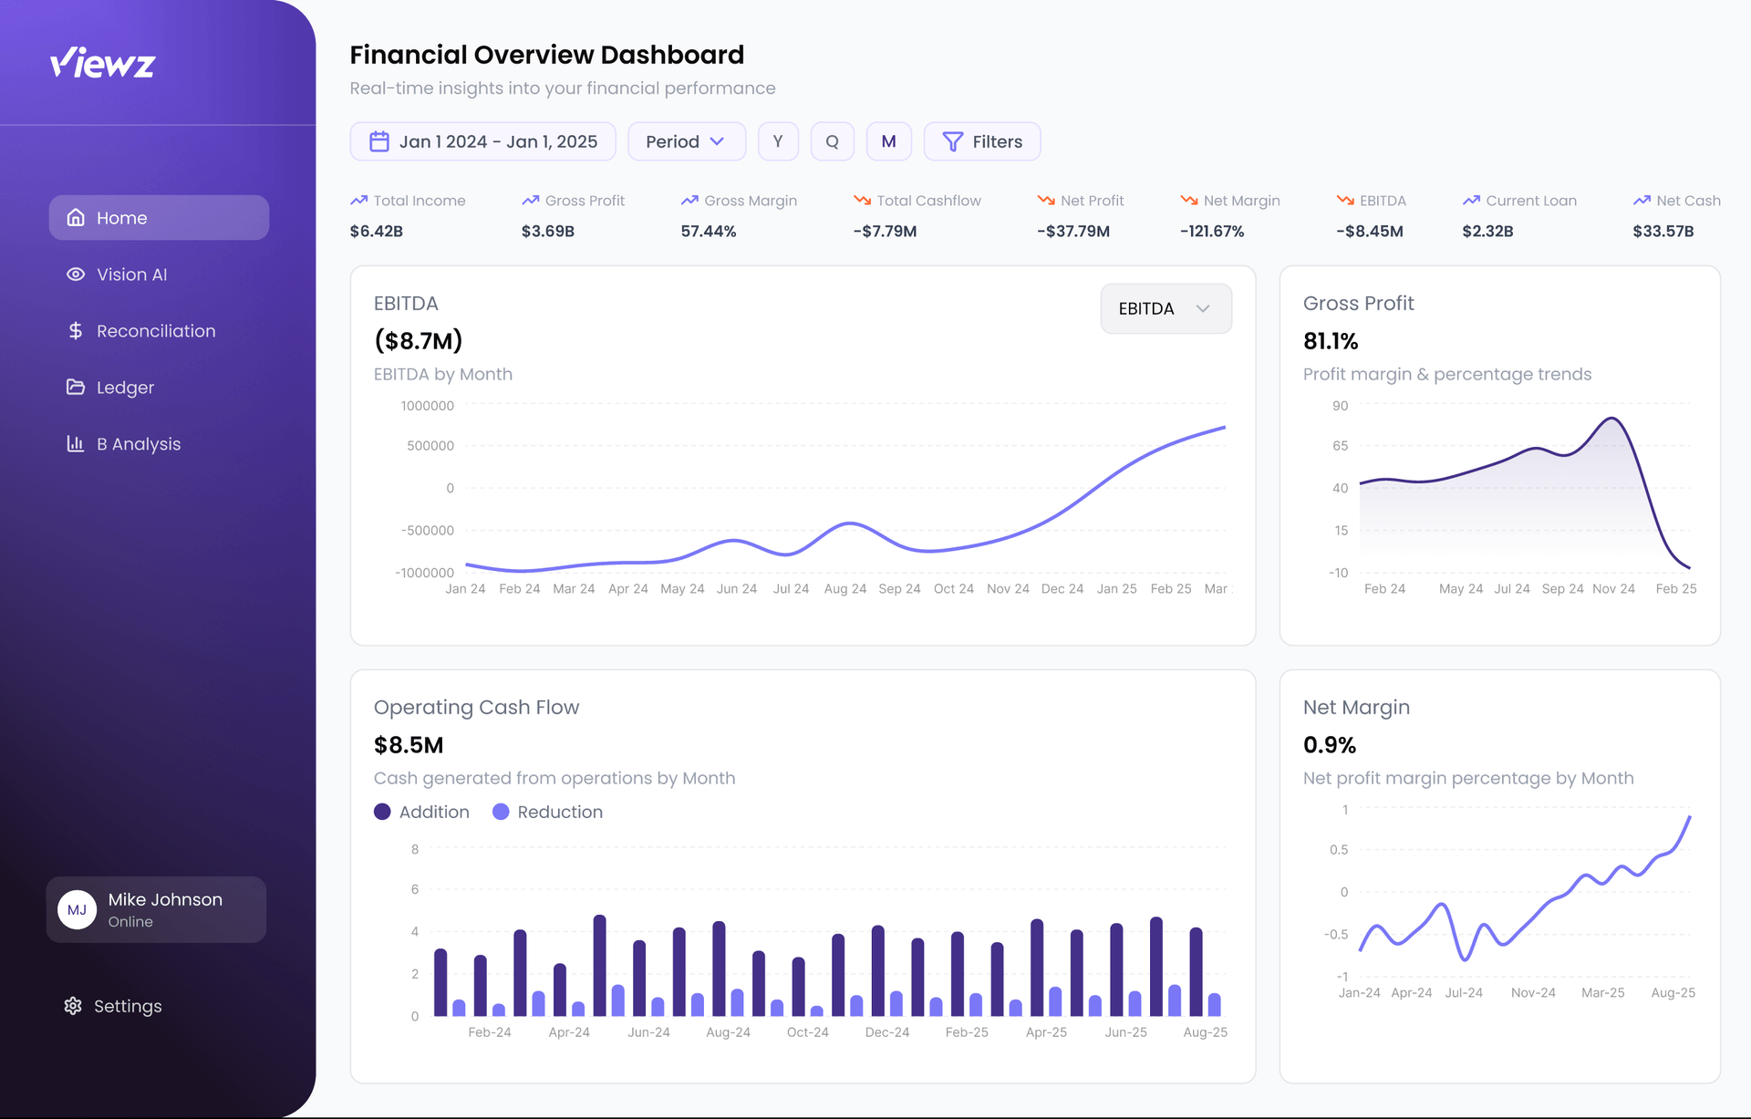
Task: Click the Filters button
Action: (x=982, y=141)
